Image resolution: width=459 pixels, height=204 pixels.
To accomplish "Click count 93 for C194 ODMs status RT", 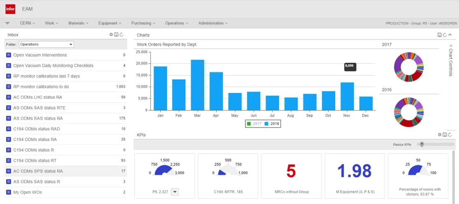I will pos(123,160).
